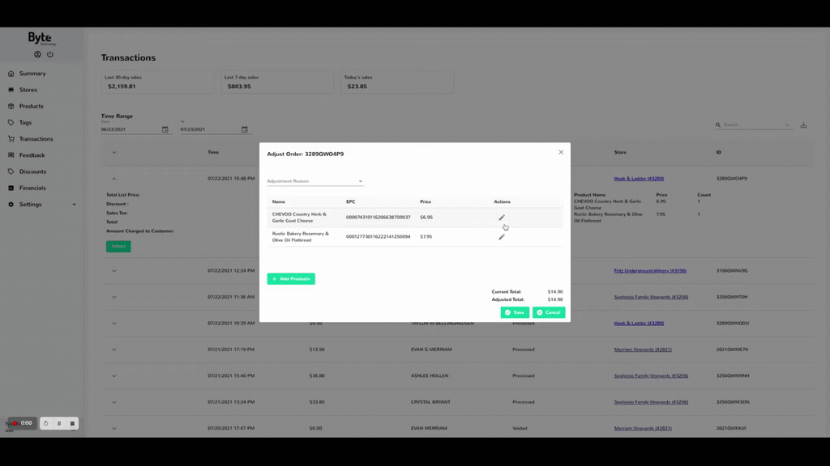Click the To date field 07/23/2021
The height and width of the screenshot is (466, 830).
click(210, 129)
